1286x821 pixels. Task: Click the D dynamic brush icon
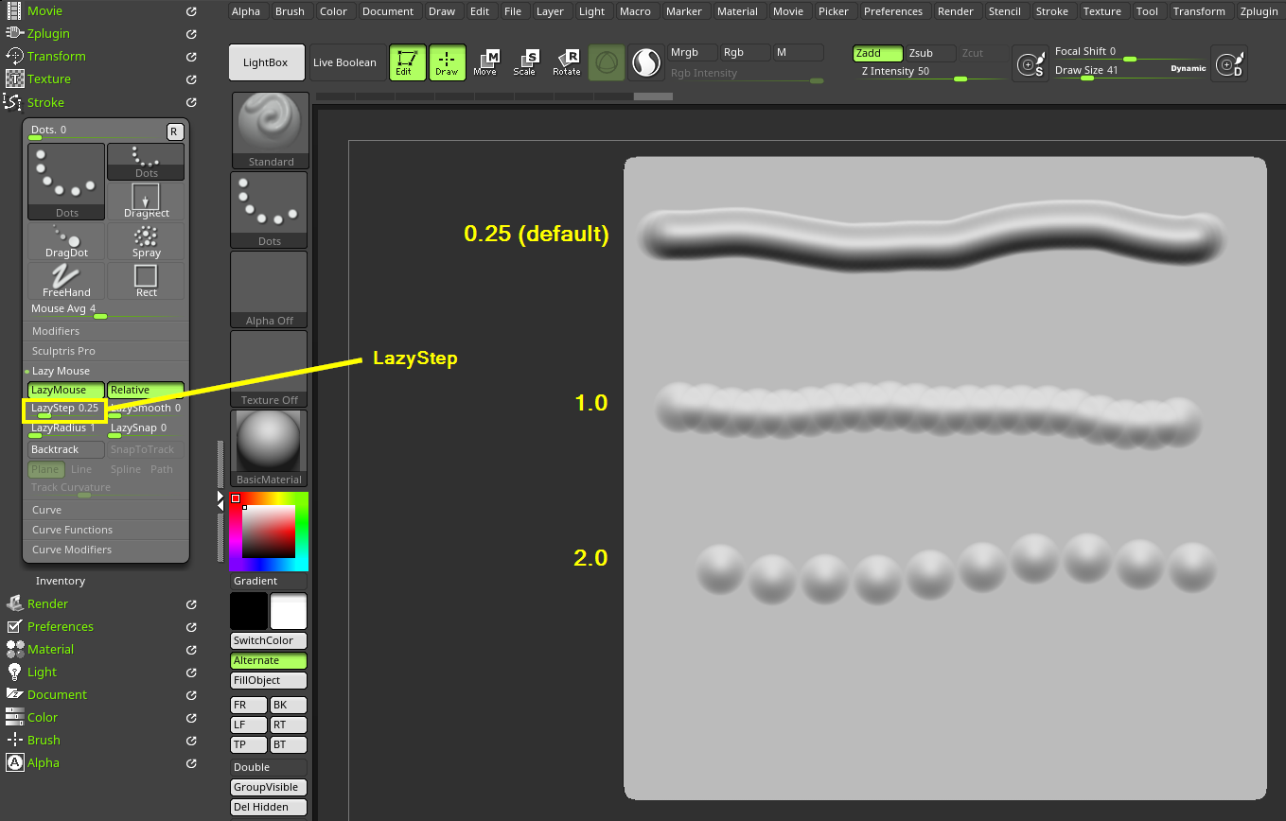click(x=1229, y=63)
